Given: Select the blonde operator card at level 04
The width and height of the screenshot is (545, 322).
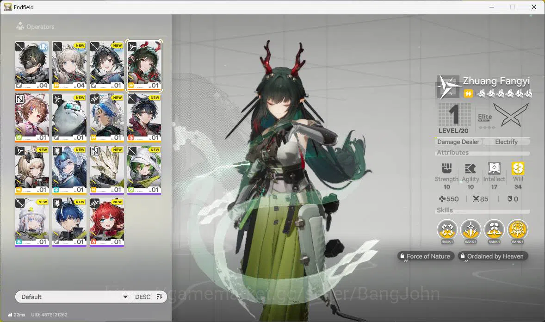Looking at the screenshot, I should tap(69, 66).
